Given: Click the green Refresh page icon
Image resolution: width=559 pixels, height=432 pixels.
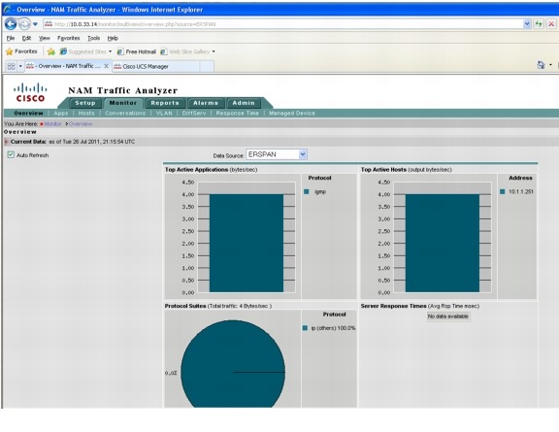Looking at the screenshot, I should click(539, 24).
